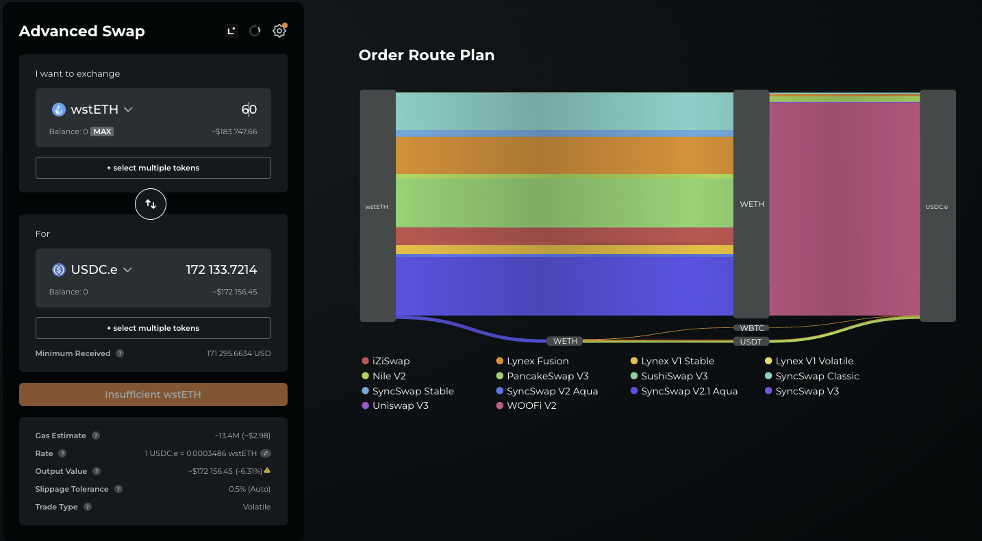Show help for Minimum Received
This screenshot has height=541, width=982.
pos(120,353)
